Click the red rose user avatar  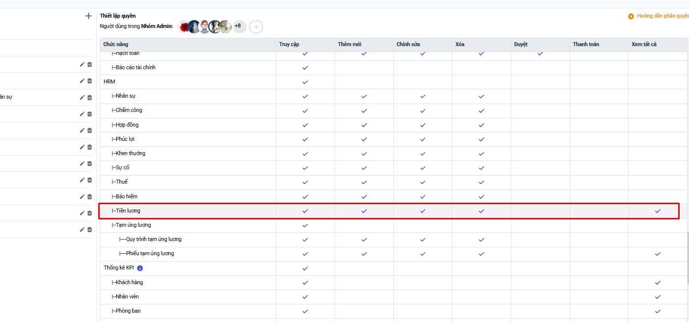click(184, 27)
